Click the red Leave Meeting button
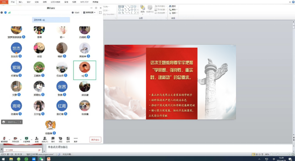 (x=95, y=140)
